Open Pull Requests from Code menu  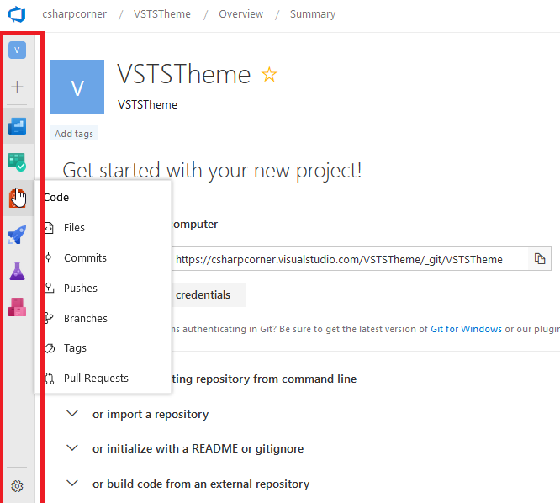click(x=96, y=379)
